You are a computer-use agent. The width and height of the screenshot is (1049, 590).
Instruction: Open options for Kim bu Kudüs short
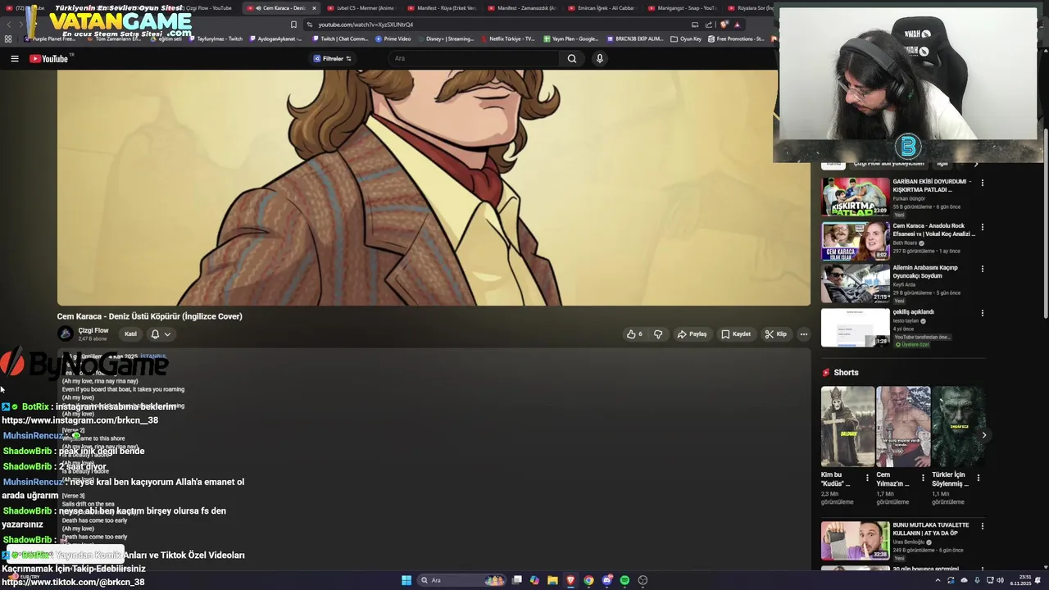coord(867,477)
